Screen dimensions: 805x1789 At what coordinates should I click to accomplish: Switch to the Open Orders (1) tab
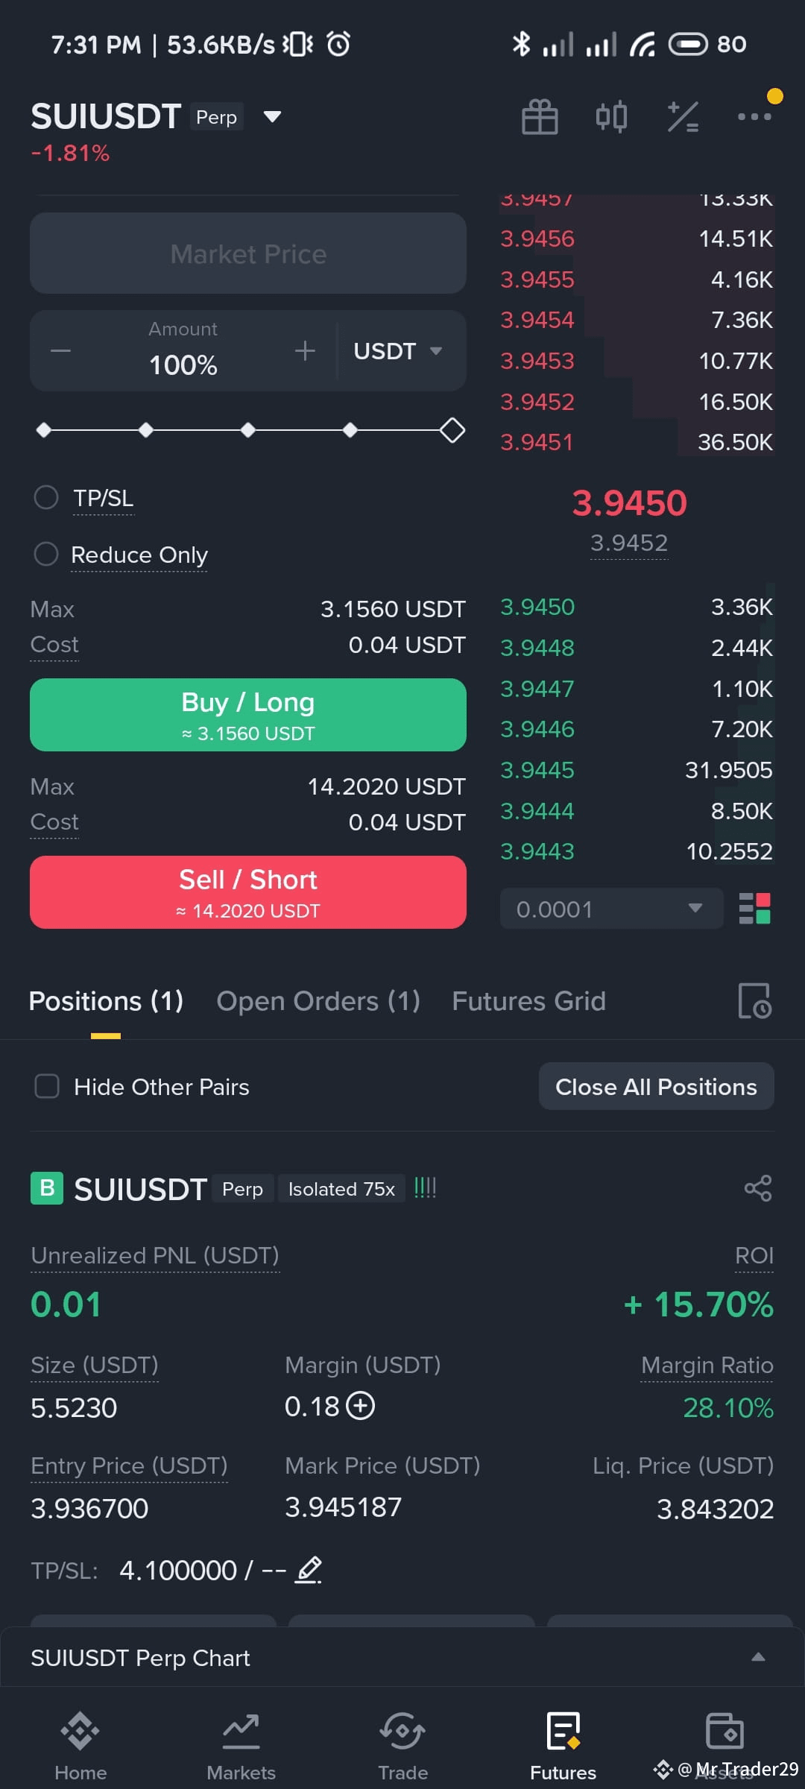point(318,1001)
